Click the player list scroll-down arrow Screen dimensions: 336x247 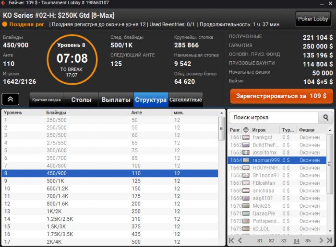(x=330, y=231)
